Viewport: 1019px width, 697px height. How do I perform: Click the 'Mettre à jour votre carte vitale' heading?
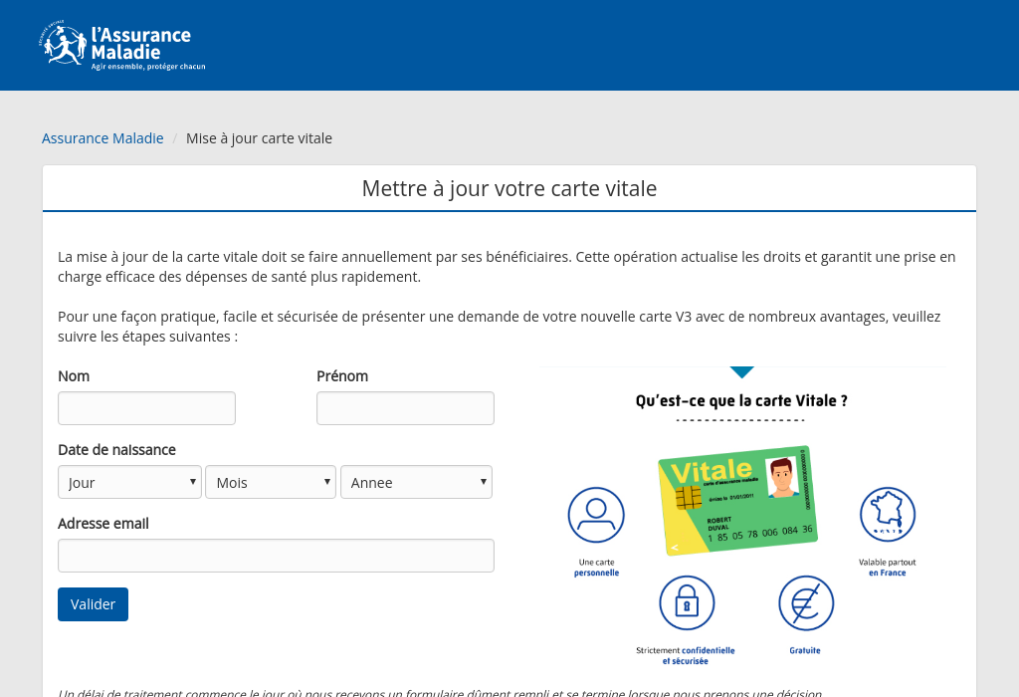pyautogui.click(x=509, y=188)
